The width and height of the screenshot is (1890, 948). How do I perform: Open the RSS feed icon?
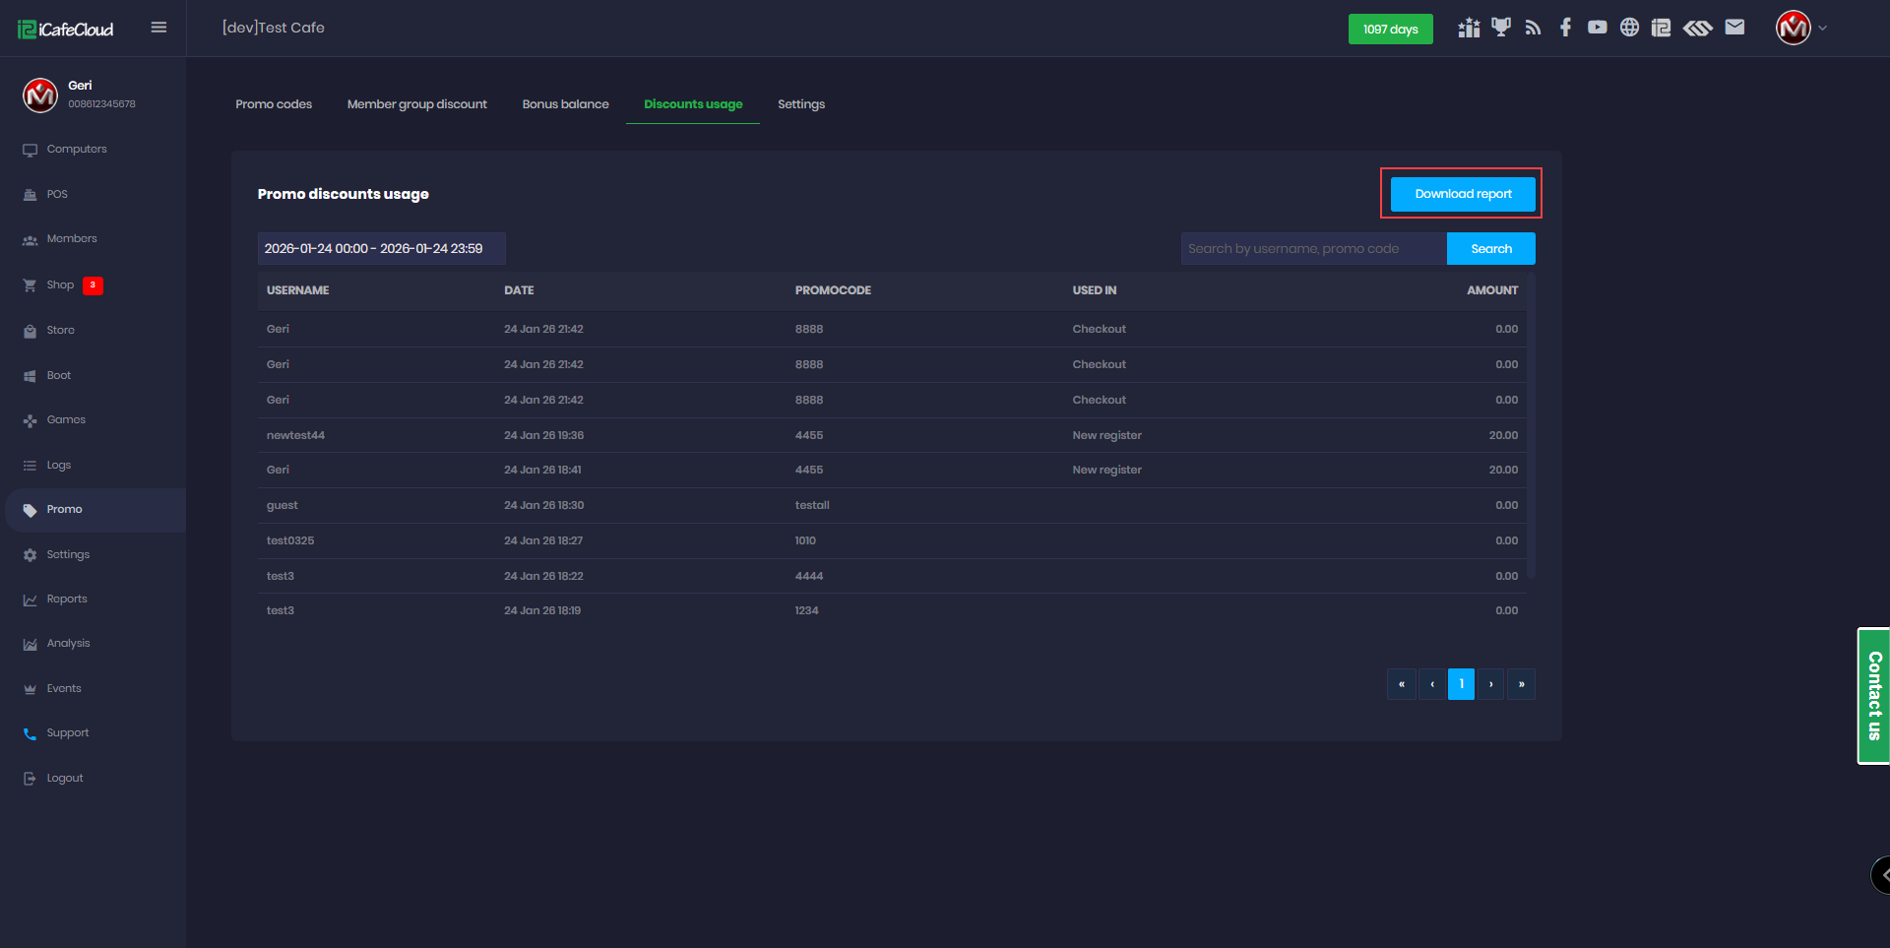pyautogui.click(x=1533, y=28)
